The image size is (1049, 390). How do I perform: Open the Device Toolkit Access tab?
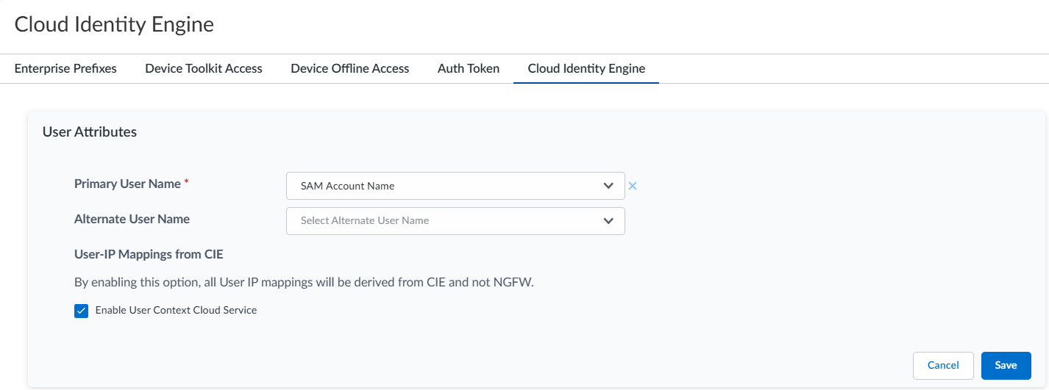(204, 68)
